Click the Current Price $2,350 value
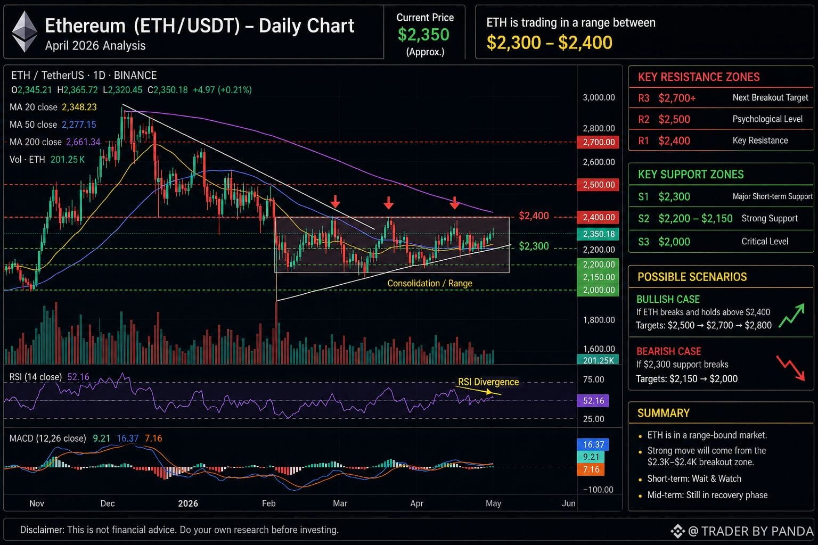The width and height of the screenshot is (818, 545). point(424,35)
